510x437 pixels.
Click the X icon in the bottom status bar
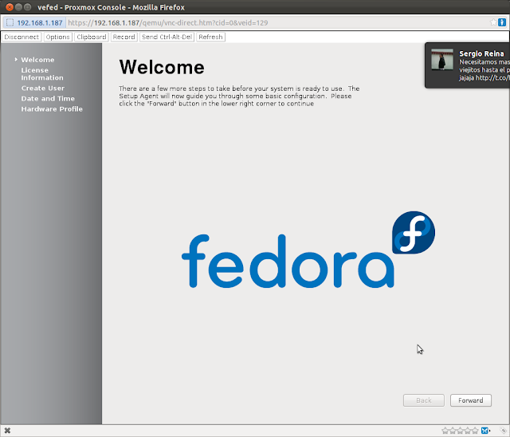click(7, 431)
